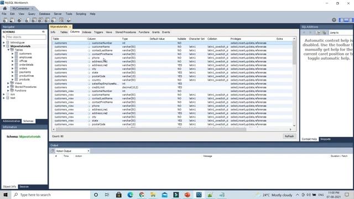Click the create new table toolbar icon
The image size is (354, 199).
click(34, 20)
